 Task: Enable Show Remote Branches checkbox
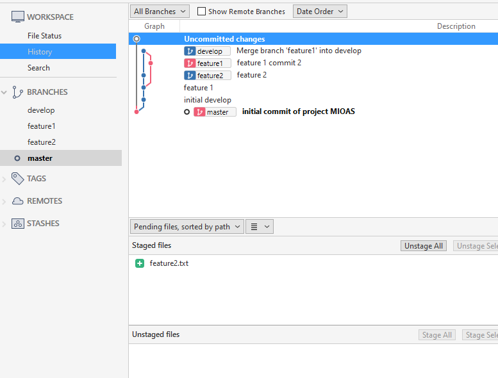coord(201,12)
